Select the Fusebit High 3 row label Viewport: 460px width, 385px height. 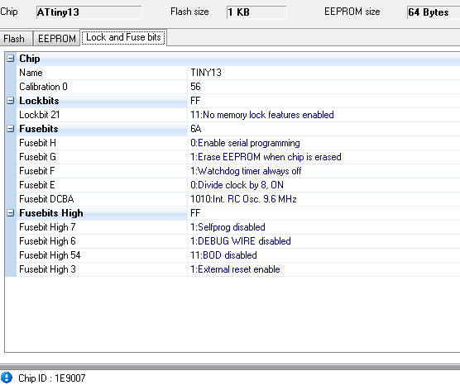(47, 269)
